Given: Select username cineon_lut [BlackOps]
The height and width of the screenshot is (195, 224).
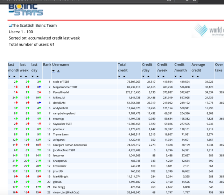Looking at the screenshot, I should coord(66,192).
